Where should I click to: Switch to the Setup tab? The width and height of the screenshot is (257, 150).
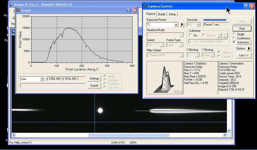(x=172, y=14)
